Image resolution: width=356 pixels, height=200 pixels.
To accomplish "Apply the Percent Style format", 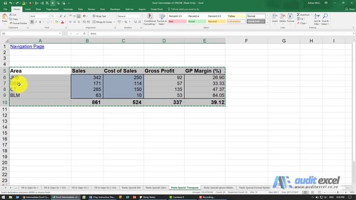I will point(126,22).
